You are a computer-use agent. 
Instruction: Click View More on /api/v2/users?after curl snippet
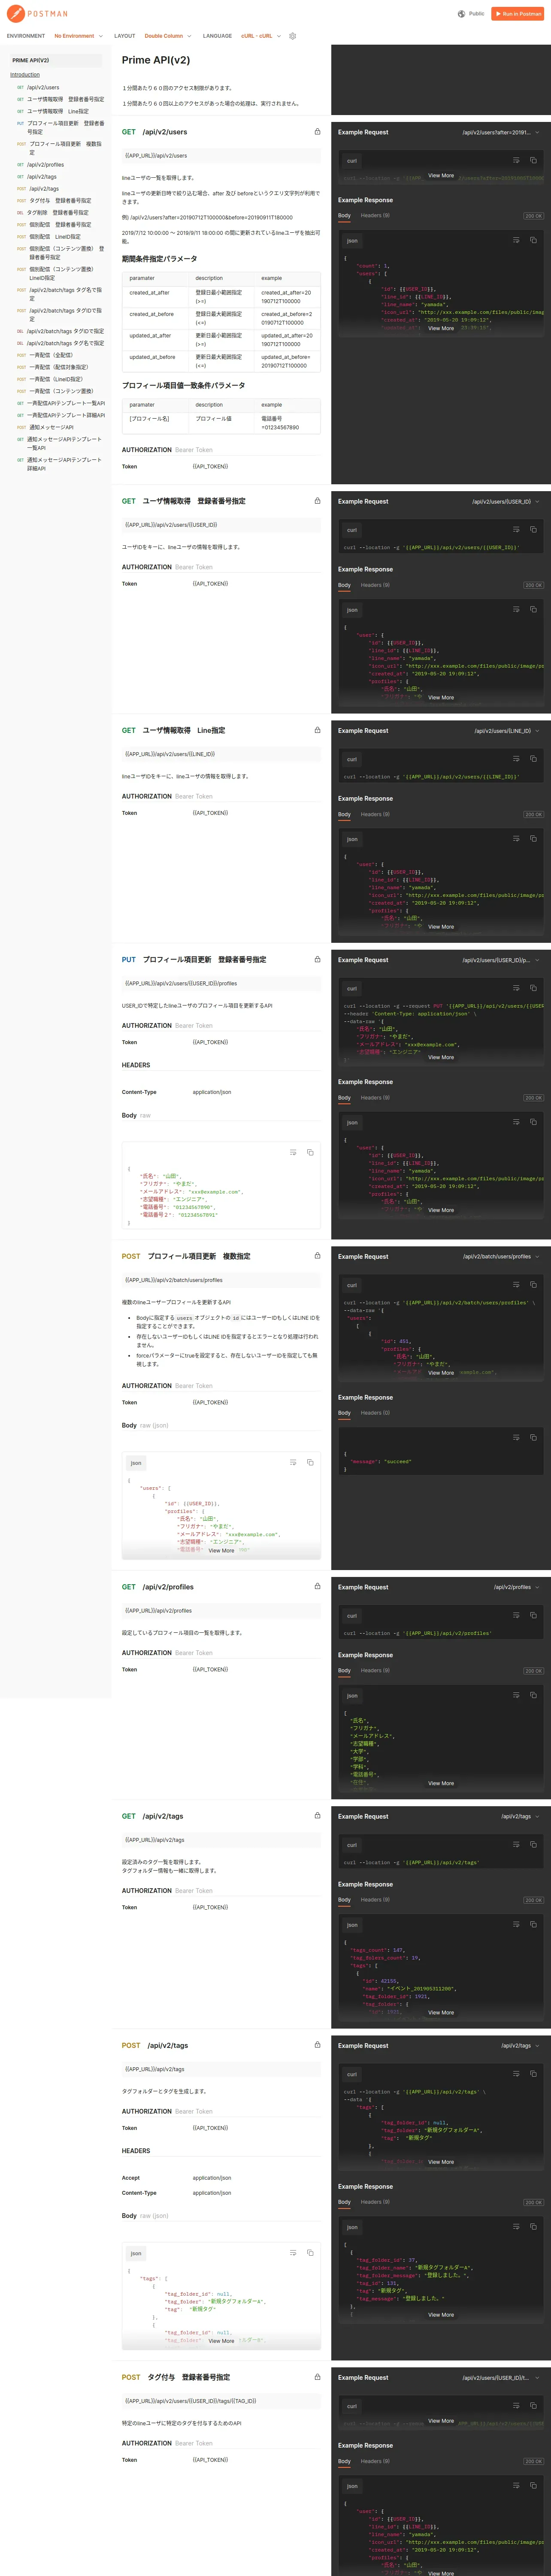point(441,175)
